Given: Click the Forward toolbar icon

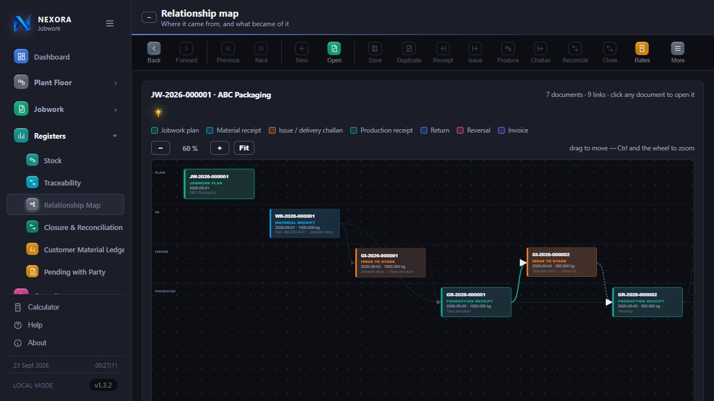Looking at the screenshot, I should [x=186, y=48].
